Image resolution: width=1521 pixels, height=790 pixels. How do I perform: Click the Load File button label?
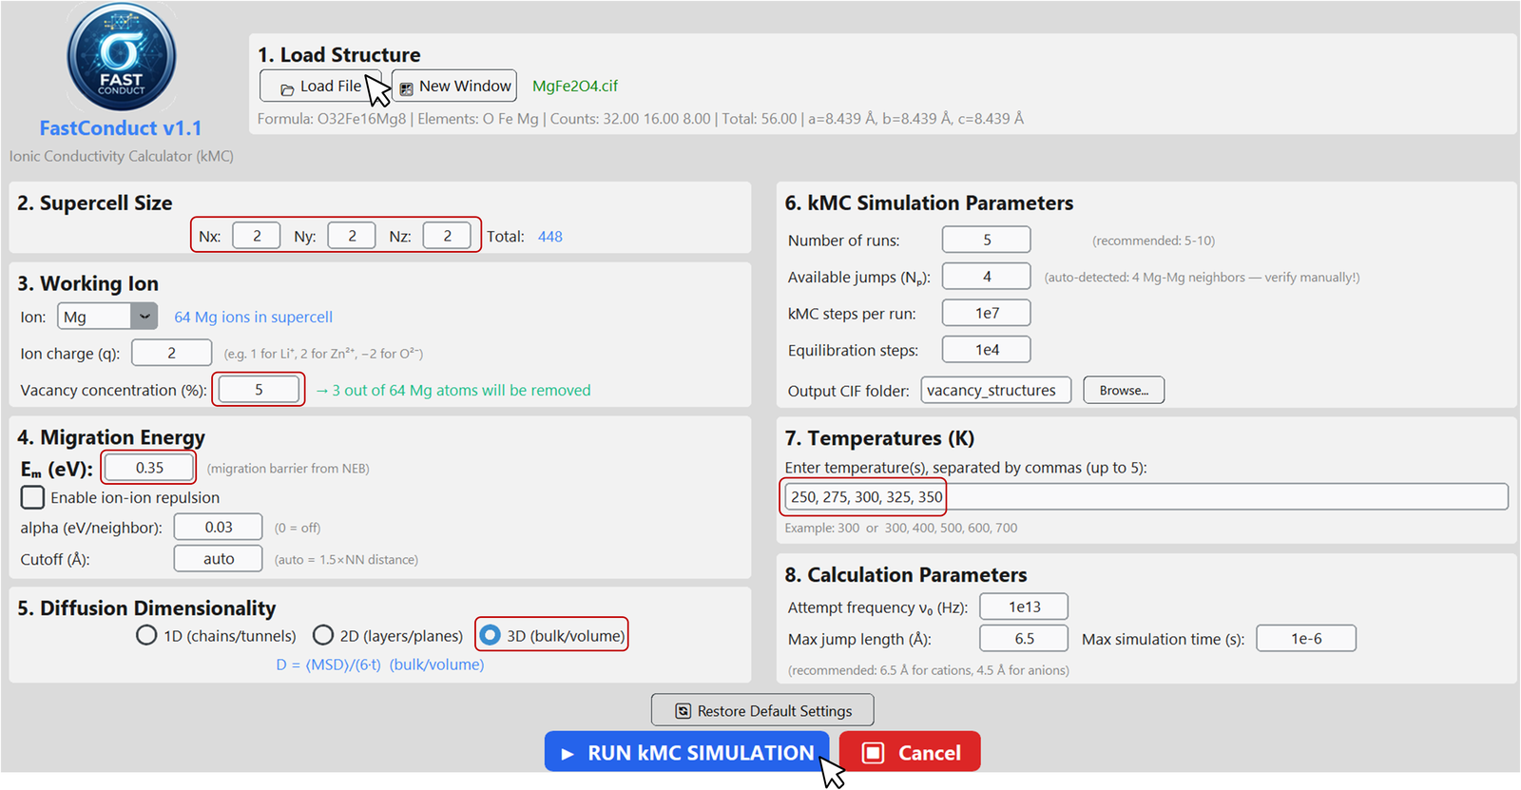point(331,86)
